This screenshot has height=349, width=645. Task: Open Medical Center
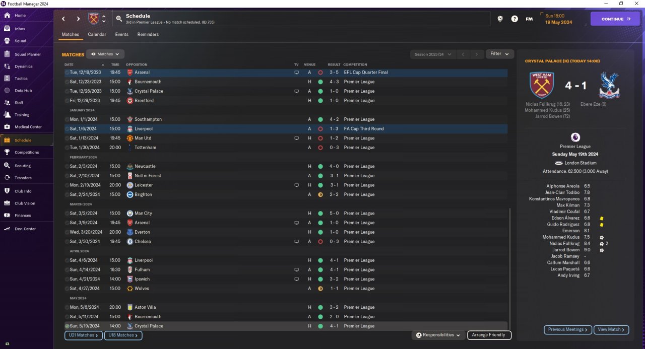[28, 127]
